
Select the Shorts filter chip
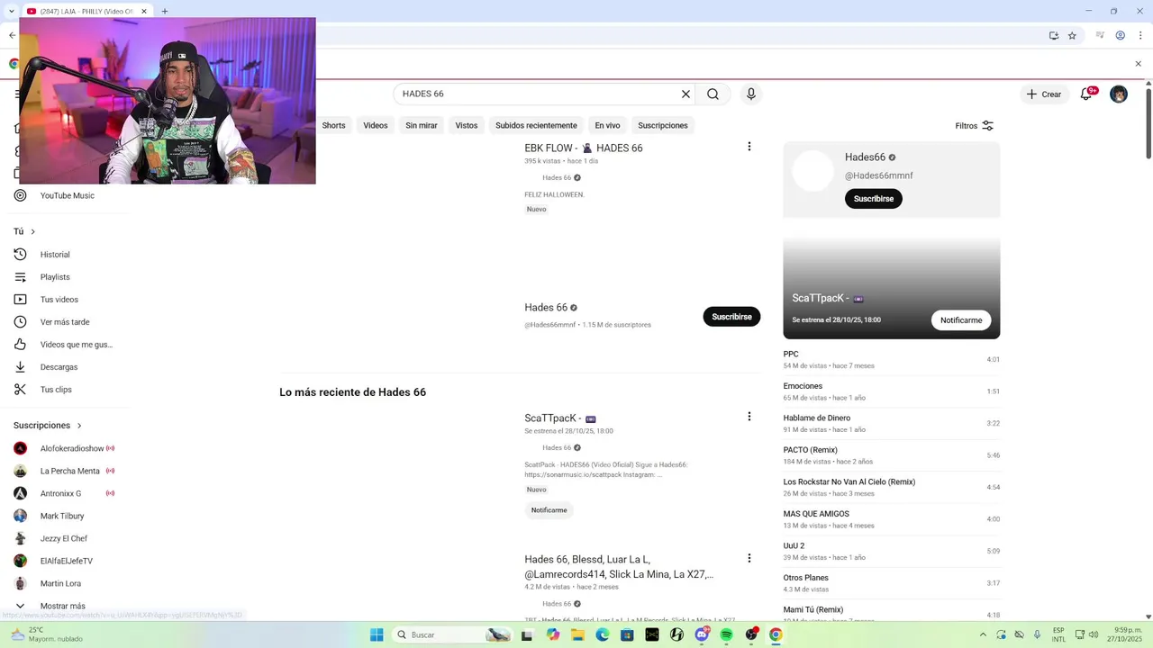point(333,126)
